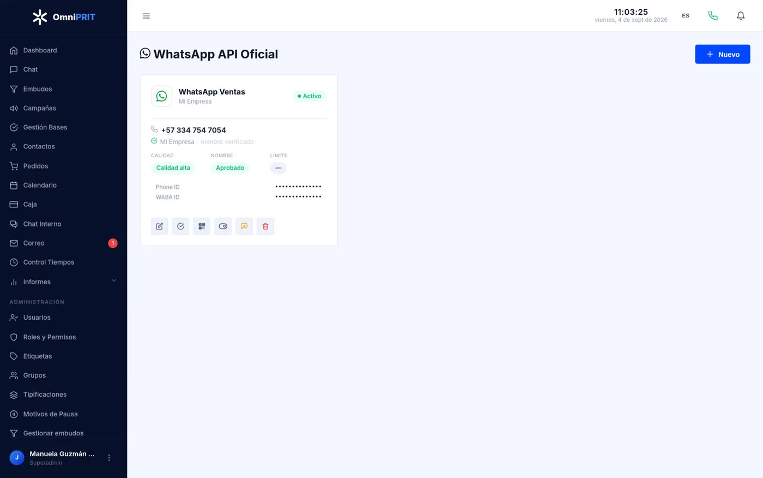The image size is (763, 478).
Task: Click the Aprobado name badge
Action: tap(229, 168)
